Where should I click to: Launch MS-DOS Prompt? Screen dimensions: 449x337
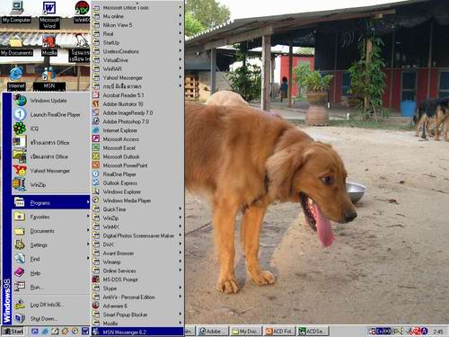(137, 279)
